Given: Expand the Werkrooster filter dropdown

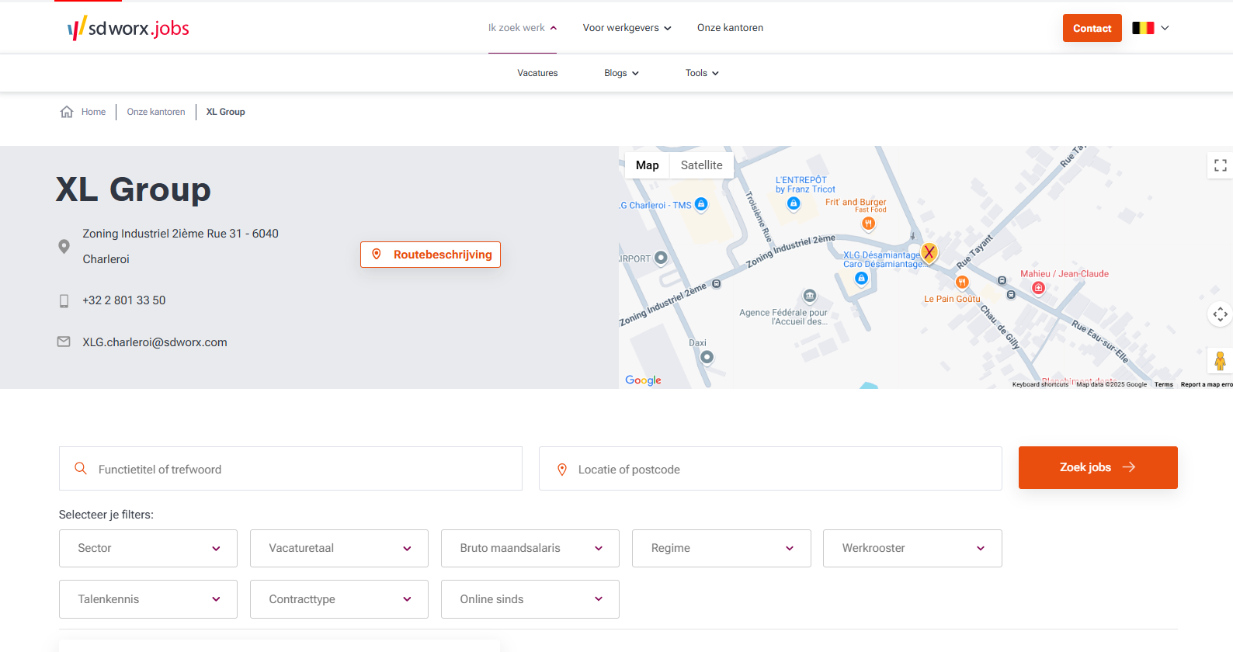Looking at the screenshot, I should 912,548.
